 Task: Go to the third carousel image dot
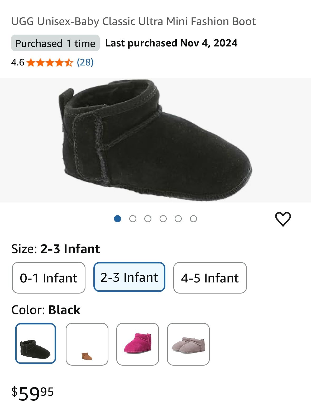[x=148, y=219]
